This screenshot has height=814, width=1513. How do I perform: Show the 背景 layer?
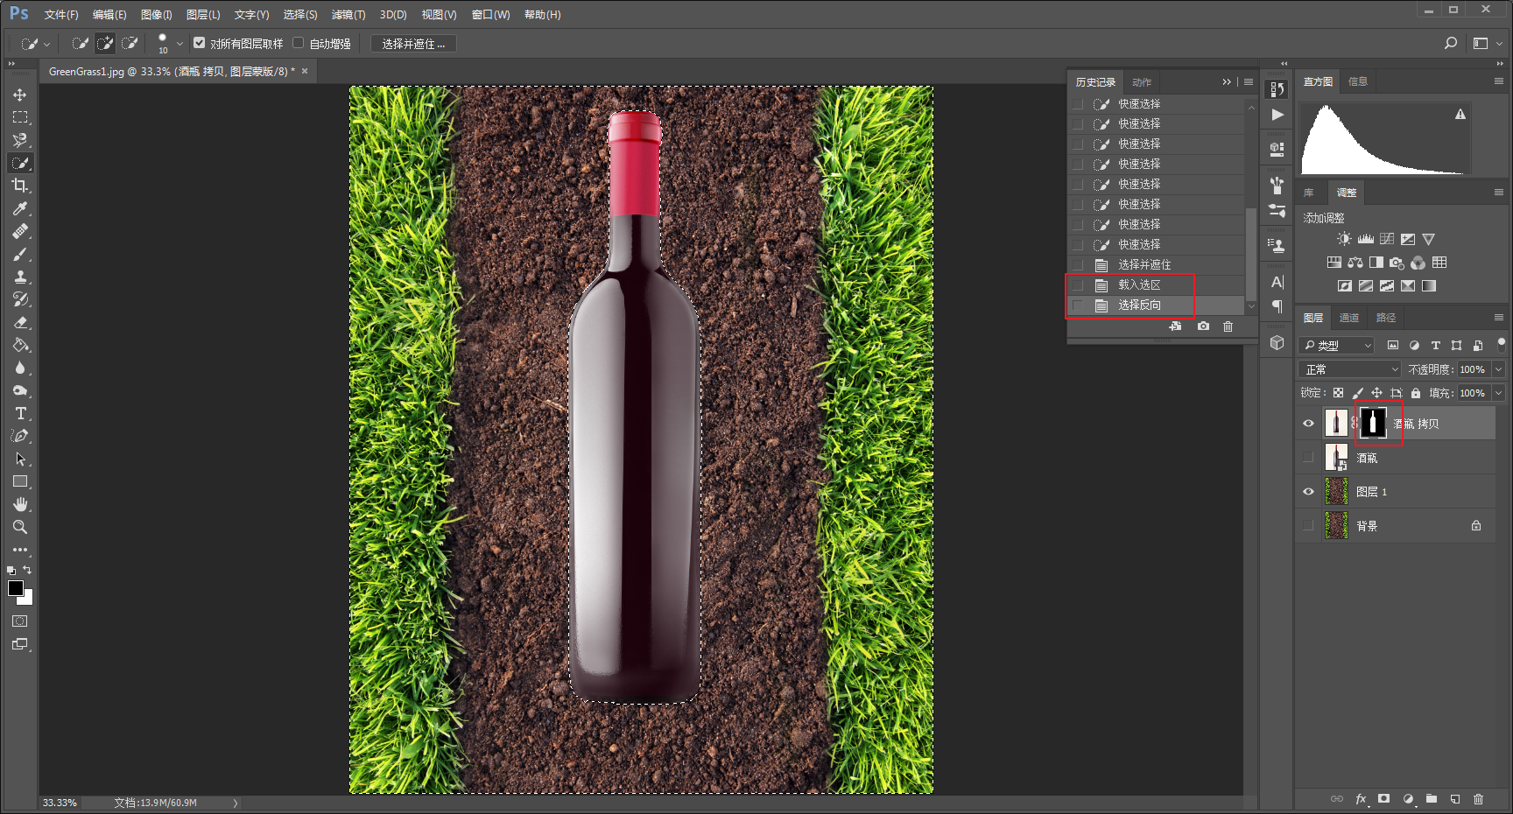tap(1308, 525)
